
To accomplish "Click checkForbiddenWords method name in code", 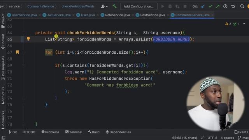I will pyautogui.click(x=90, y=33).
